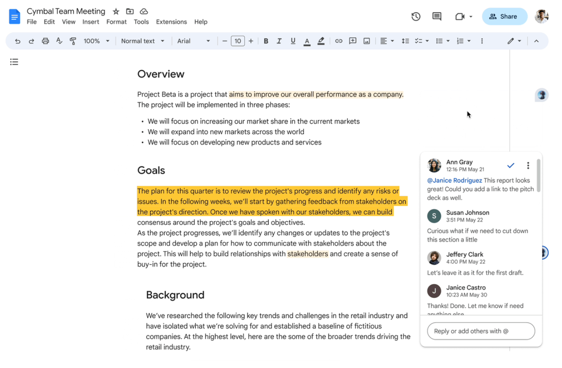Viewport: 562px width, 368px height.
Task: Start a video call with camera icon
Action: point(459,16)
